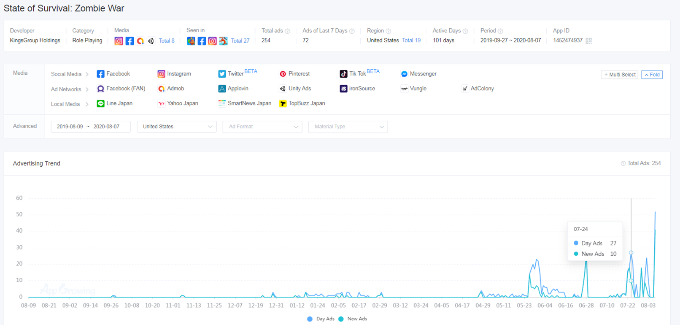The width and height of the screenshot is (680, 325).
Task: Open the United States region dropdown
Action: click(x=177, y=127)
